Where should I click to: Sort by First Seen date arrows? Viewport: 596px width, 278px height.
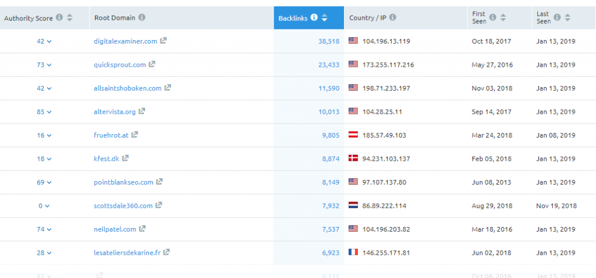[503, 17]
